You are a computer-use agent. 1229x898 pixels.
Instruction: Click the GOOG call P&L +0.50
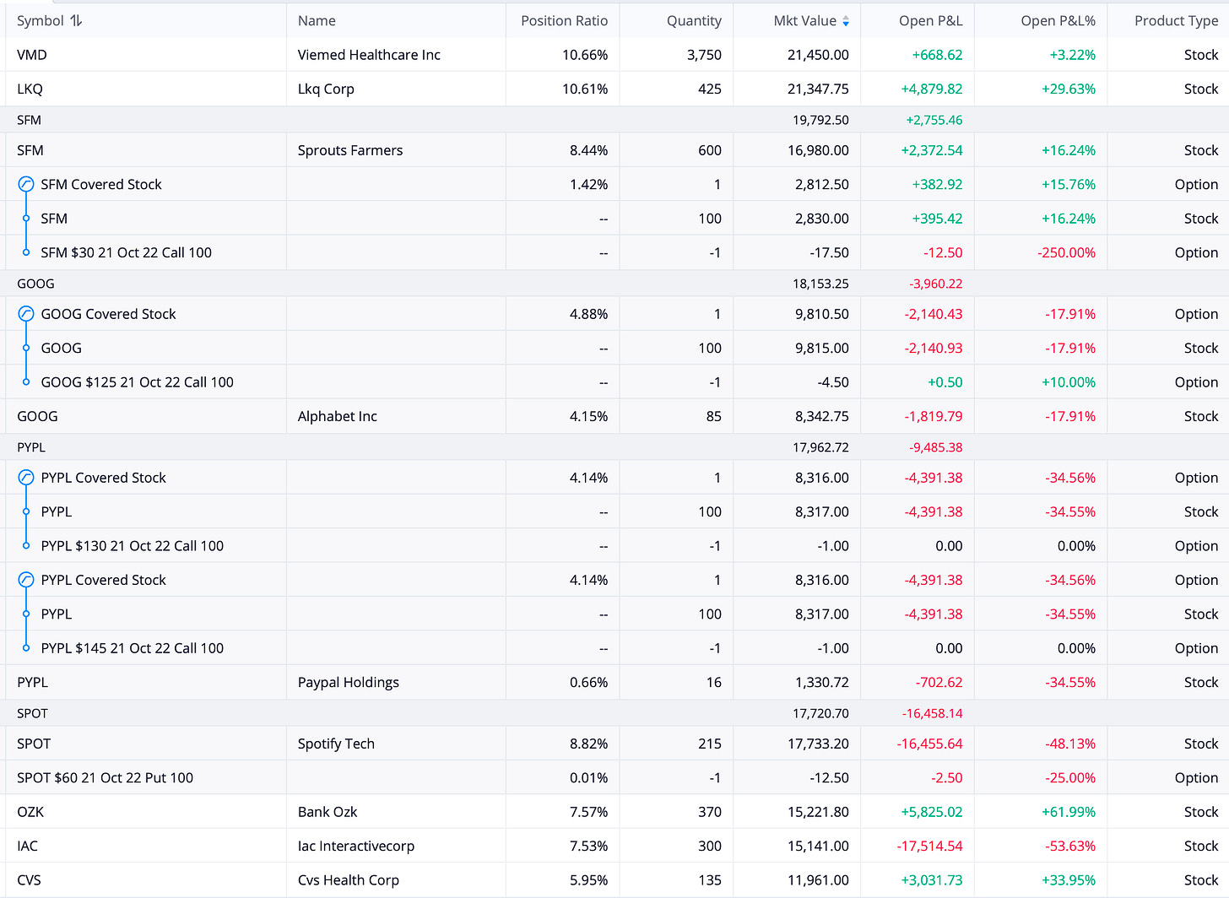[x=945, y=382]
